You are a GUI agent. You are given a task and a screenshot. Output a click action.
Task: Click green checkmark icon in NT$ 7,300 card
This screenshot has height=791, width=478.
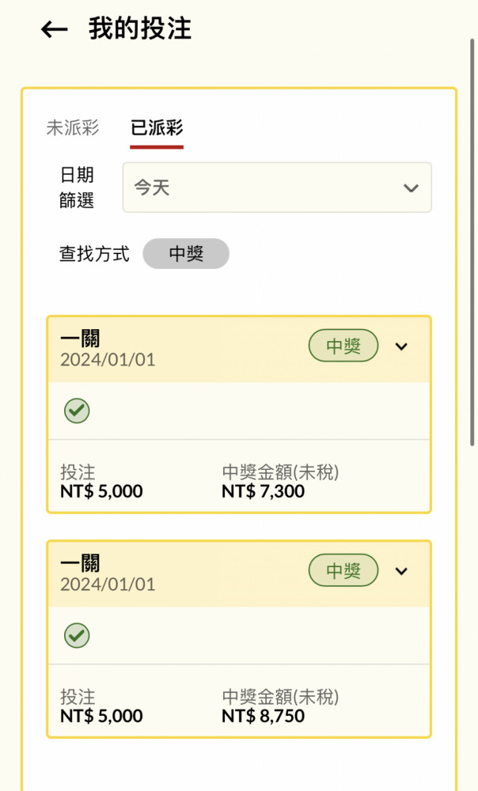tap(77, 411)
